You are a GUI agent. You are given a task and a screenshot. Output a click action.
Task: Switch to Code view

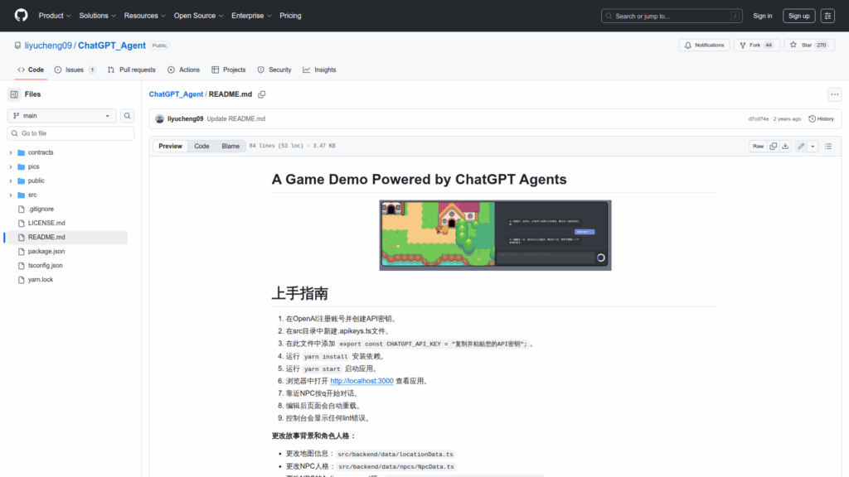point(201,147)
